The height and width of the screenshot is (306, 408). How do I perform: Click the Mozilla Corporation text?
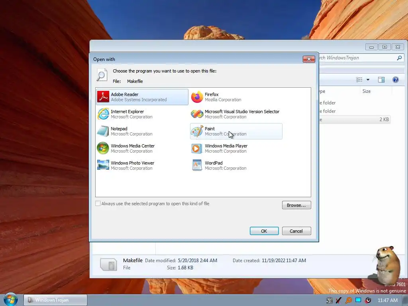[223, 100]
